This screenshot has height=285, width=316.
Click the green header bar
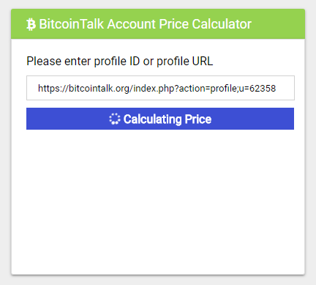pos(158,24)
